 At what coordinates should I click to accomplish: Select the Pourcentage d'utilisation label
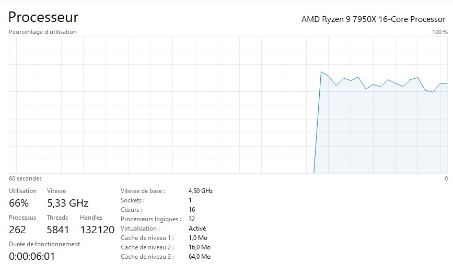pyautogui.click(x=43, y=32)
